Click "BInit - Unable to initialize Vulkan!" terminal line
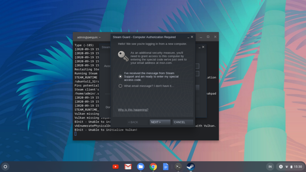This screenshot has height=172, width=306. [106, 130]
